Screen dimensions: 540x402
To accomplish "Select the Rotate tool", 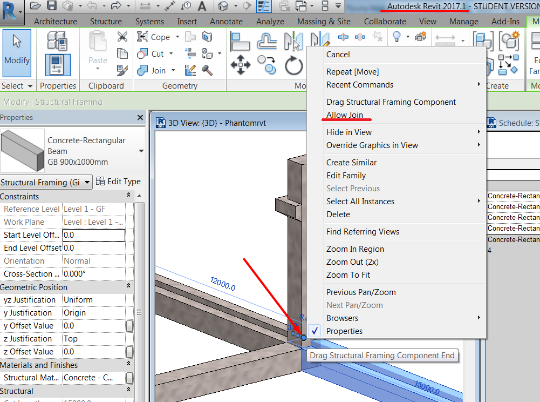I will [x=293, y=65].
